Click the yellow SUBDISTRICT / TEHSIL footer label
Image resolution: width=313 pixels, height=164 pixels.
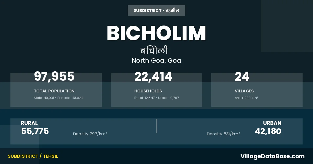click(x=33, y=156)
